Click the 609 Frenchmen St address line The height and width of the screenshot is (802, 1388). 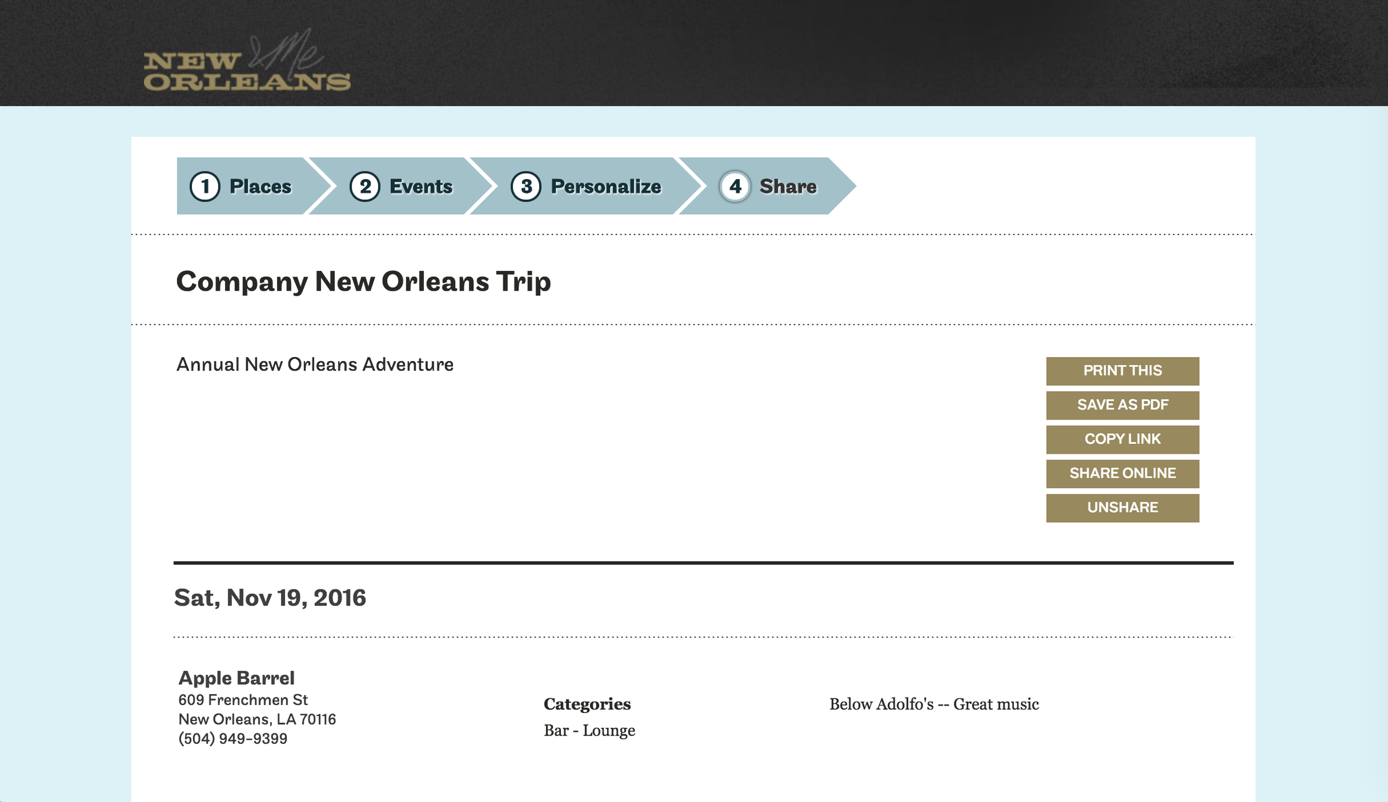243,700
